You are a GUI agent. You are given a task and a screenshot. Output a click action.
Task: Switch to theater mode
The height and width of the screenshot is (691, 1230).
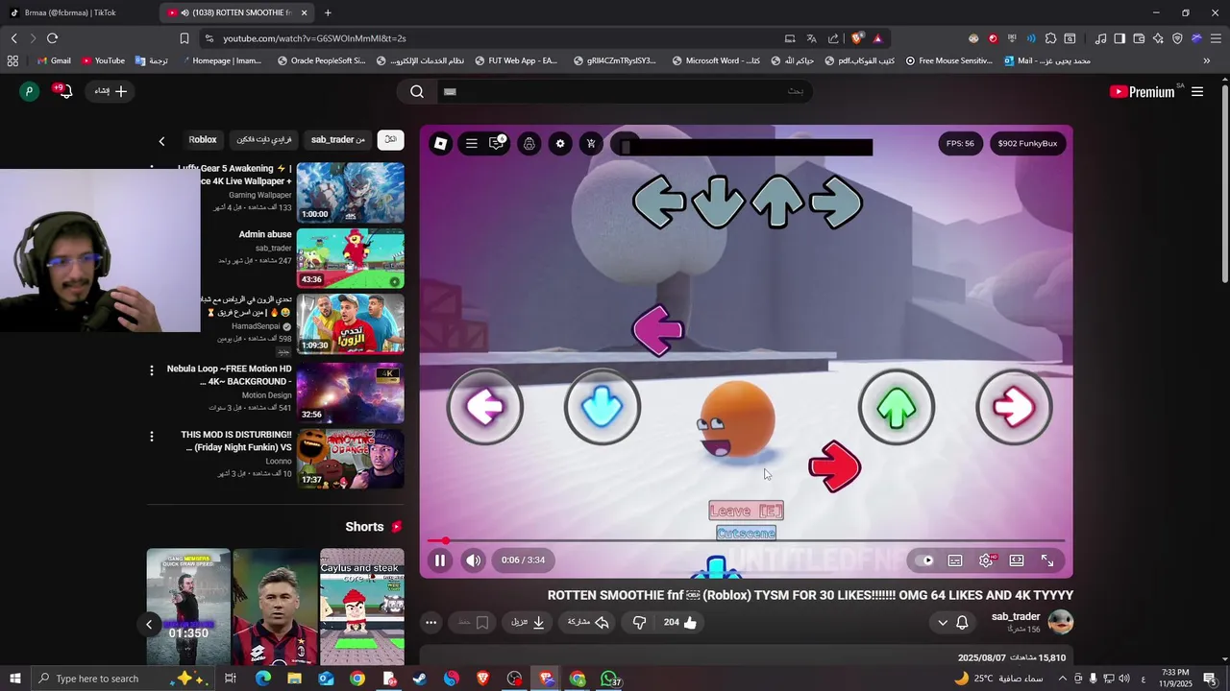point(1017,560)
